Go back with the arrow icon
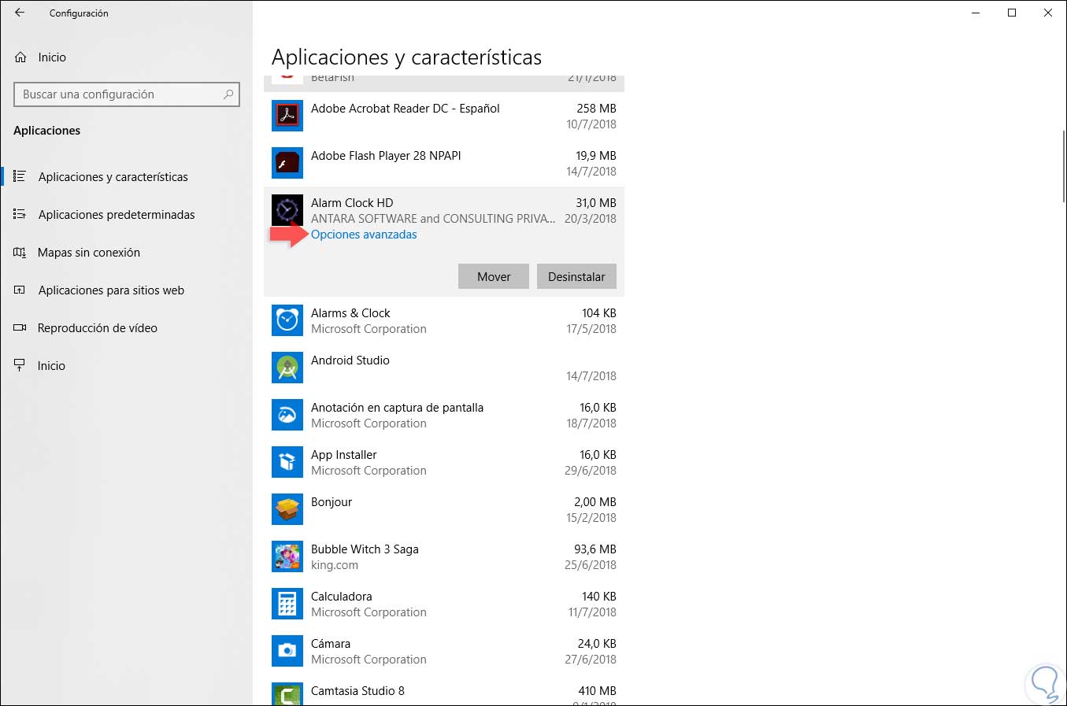1067x706 pixels. click(20, 13)
